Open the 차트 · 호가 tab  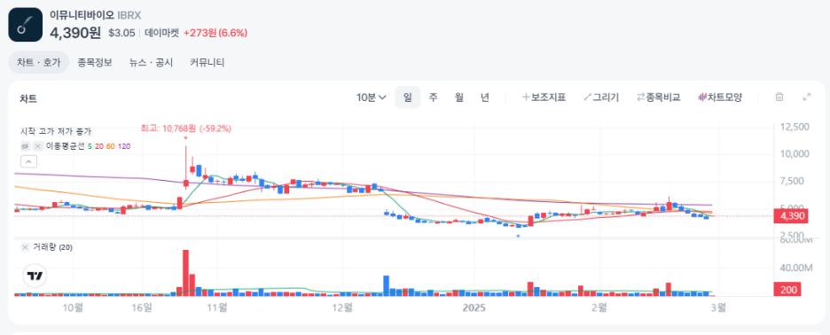pyautogui.click(x=39, y=62)
